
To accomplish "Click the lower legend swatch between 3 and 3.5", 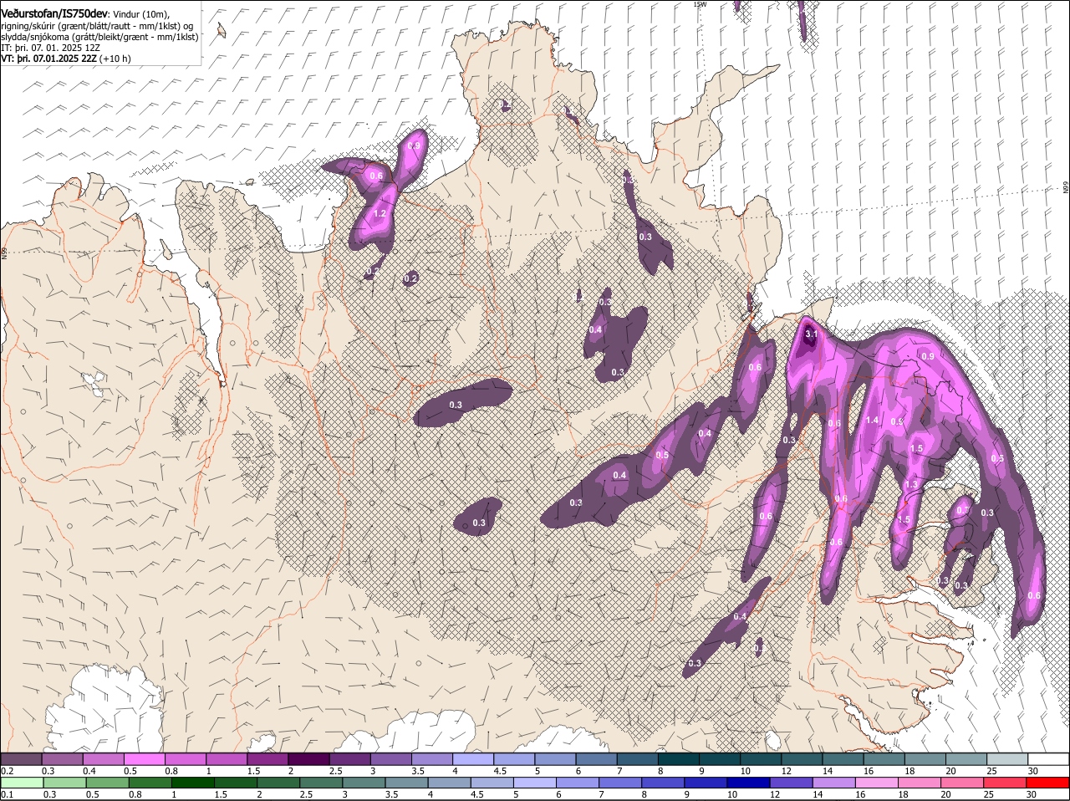I will pos(364,783).
